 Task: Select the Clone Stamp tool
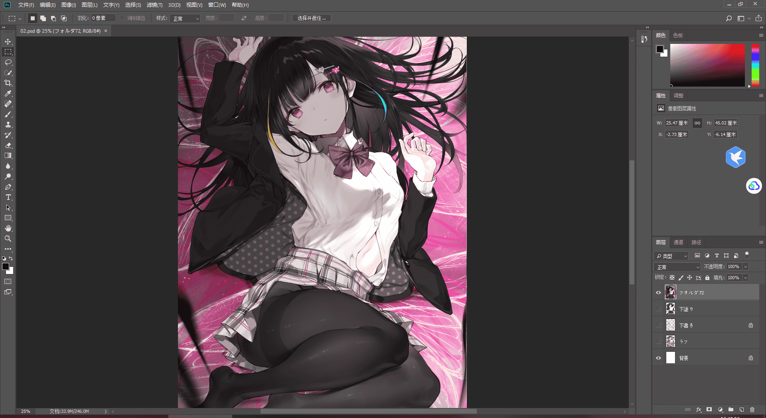[x=8, y=124]
